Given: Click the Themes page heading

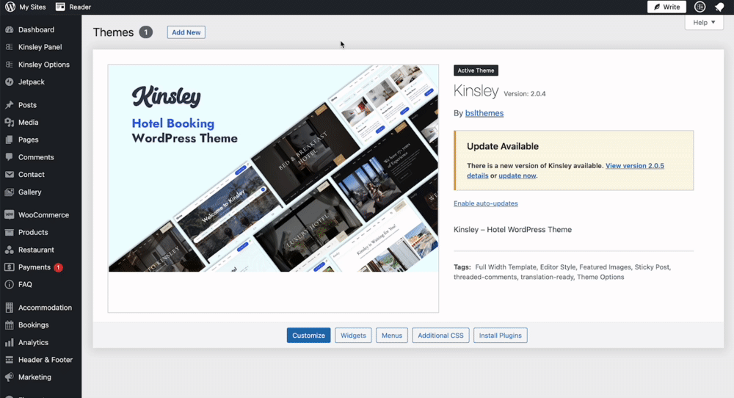Looking at the screenshot, I should 113,32.
